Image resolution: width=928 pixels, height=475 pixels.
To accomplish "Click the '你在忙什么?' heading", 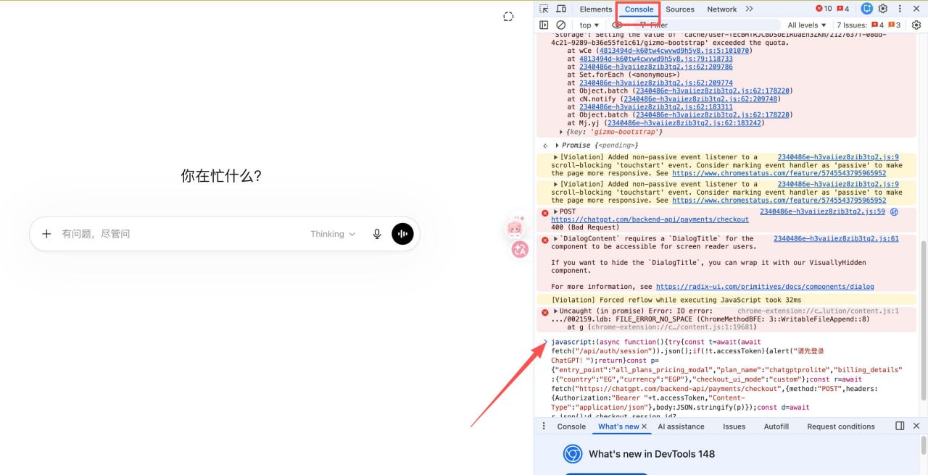I will click(221, 176).
